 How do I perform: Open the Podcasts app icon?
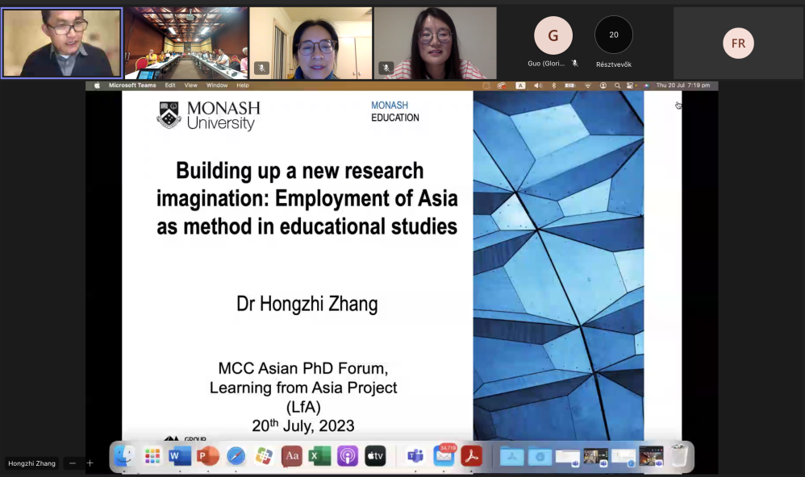coord(348,457)
